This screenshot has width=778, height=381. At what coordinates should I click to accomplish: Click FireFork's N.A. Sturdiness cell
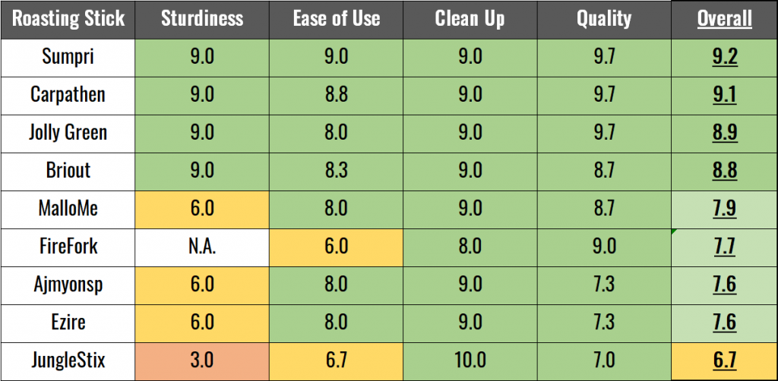coord(202,247)
